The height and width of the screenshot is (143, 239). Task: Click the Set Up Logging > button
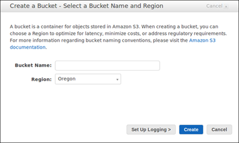point(151,130)
